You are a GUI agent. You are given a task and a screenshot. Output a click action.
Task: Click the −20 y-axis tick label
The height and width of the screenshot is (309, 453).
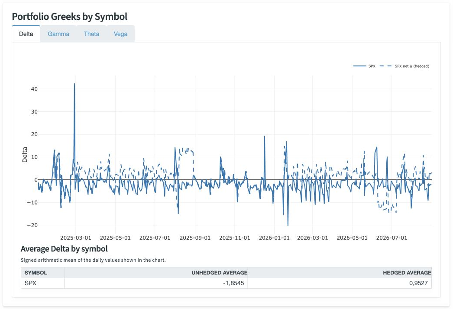tap(32, 225)
